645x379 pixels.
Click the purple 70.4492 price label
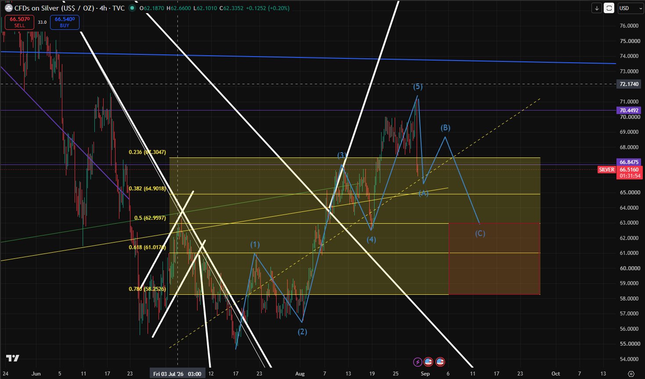click(x=629, y=110)
